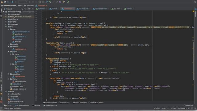
Task: Switch to the list.html editor tab
Action: 129,9
